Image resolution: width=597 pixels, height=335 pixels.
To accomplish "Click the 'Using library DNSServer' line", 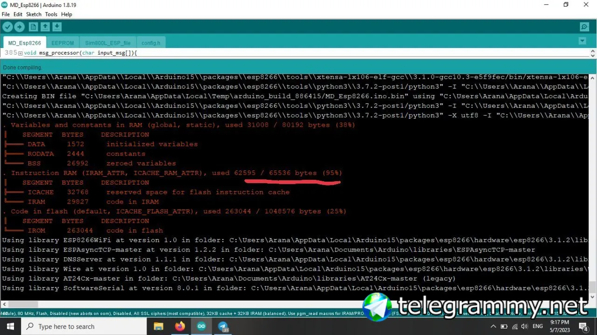I will click(295, 259).
